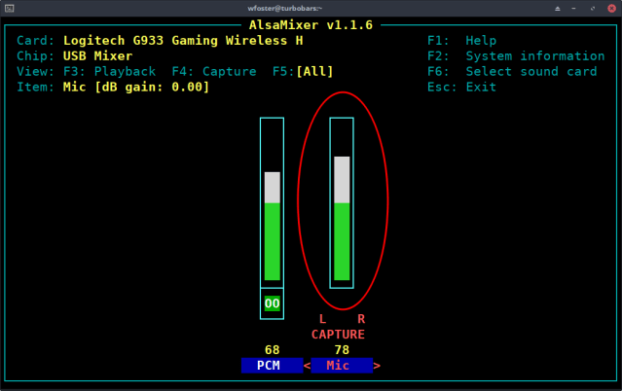Toggle the right capture channel R
Screen dimensions: 622x391
pos(361,319)
